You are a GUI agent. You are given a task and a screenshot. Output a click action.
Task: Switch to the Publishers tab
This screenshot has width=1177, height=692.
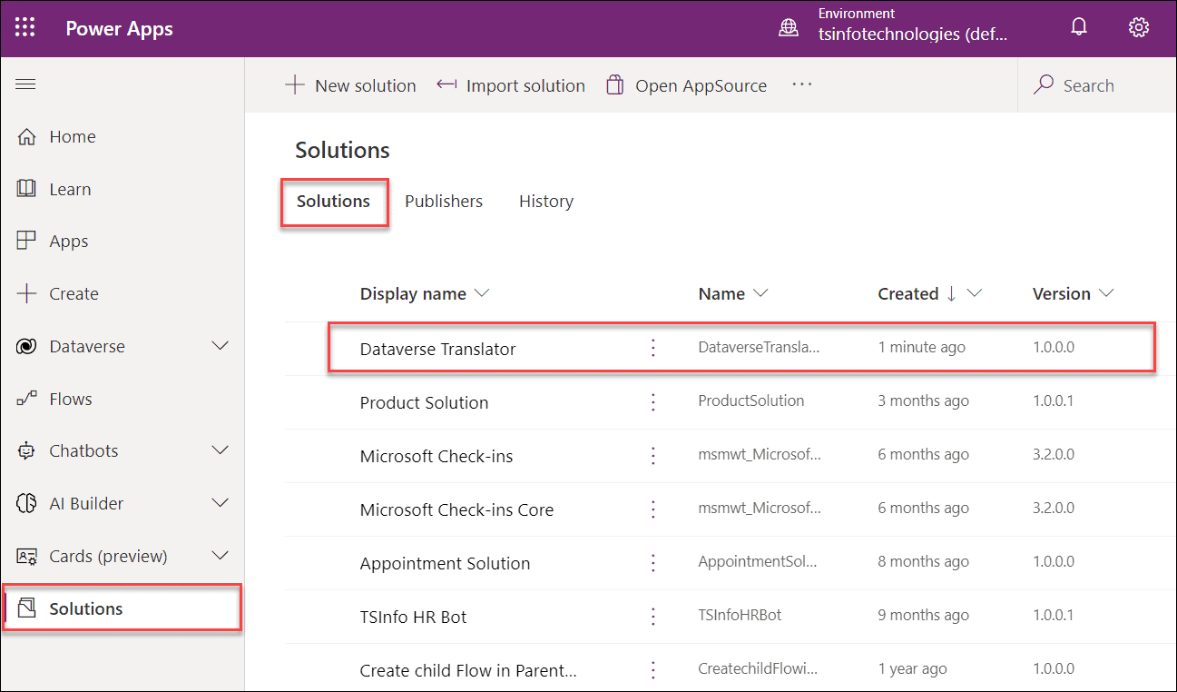click(444, 201)
